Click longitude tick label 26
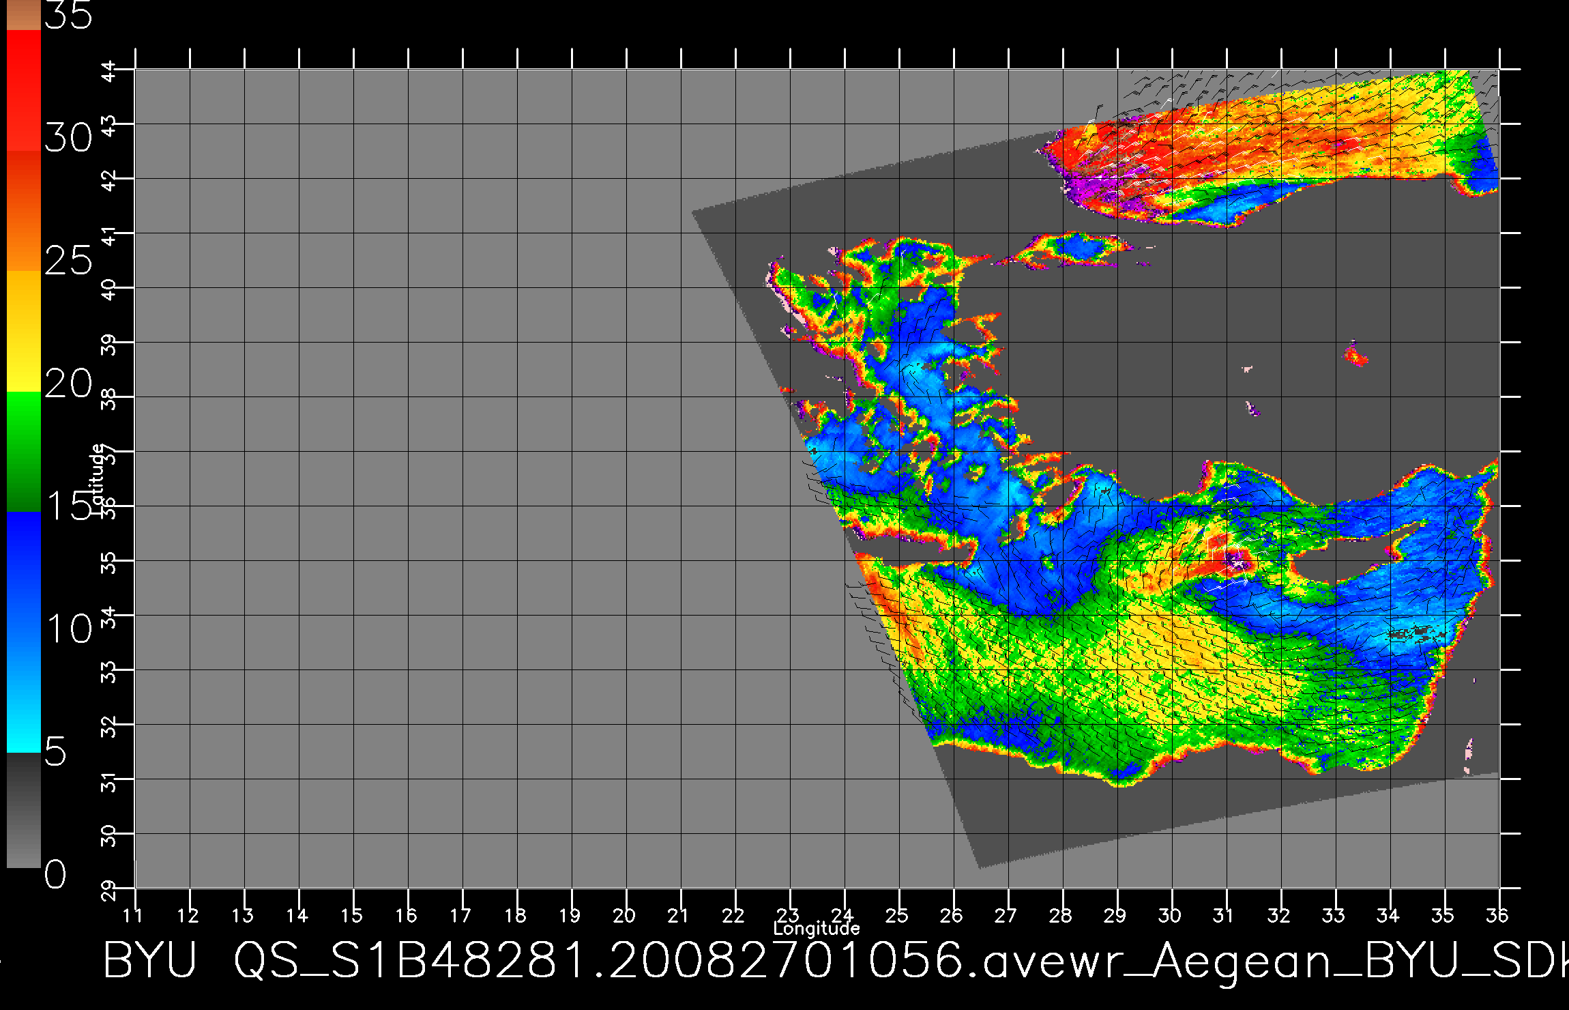Image resolution: width=1569 pixels, height=1010 pixels. (952, 915)
